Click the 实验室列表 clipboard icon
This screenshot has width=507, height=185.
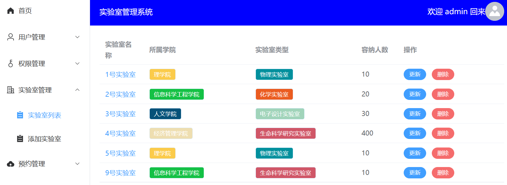pyautogui.click(x=20, y=115)
